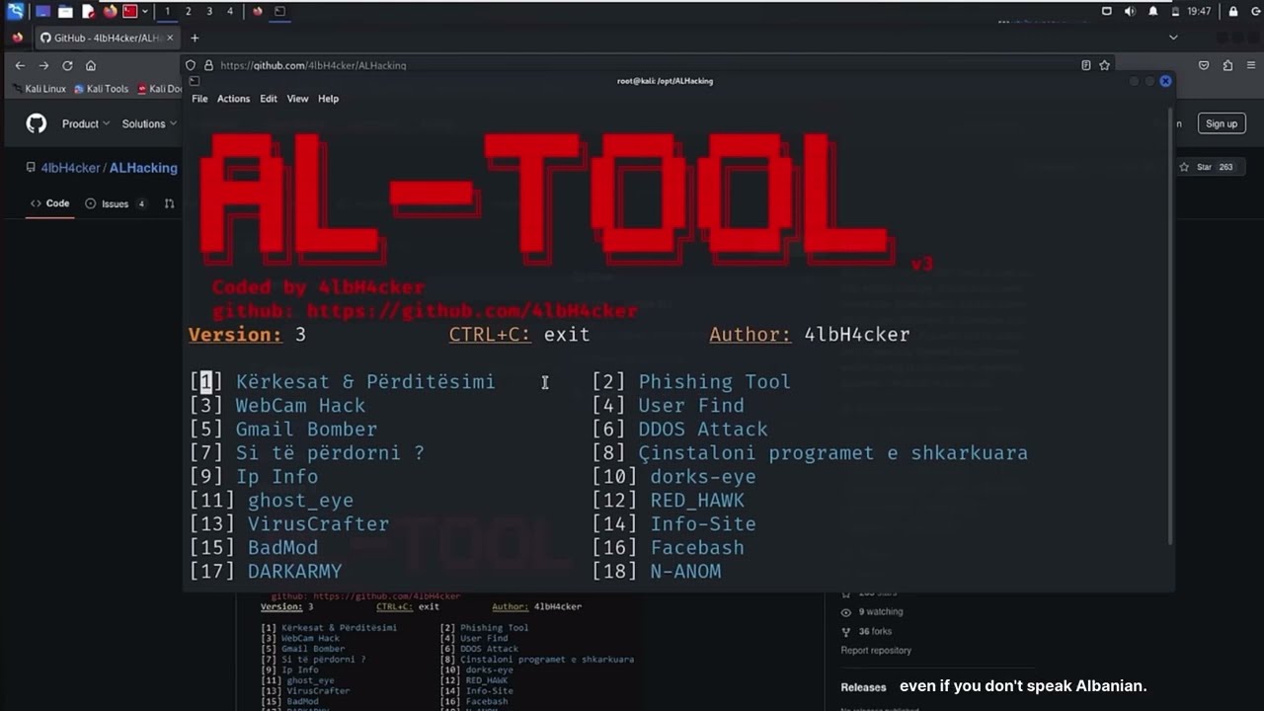Viewport: 1264px width, 711px height.
Task: Open the terminal View menu
Action: [297, 99]
